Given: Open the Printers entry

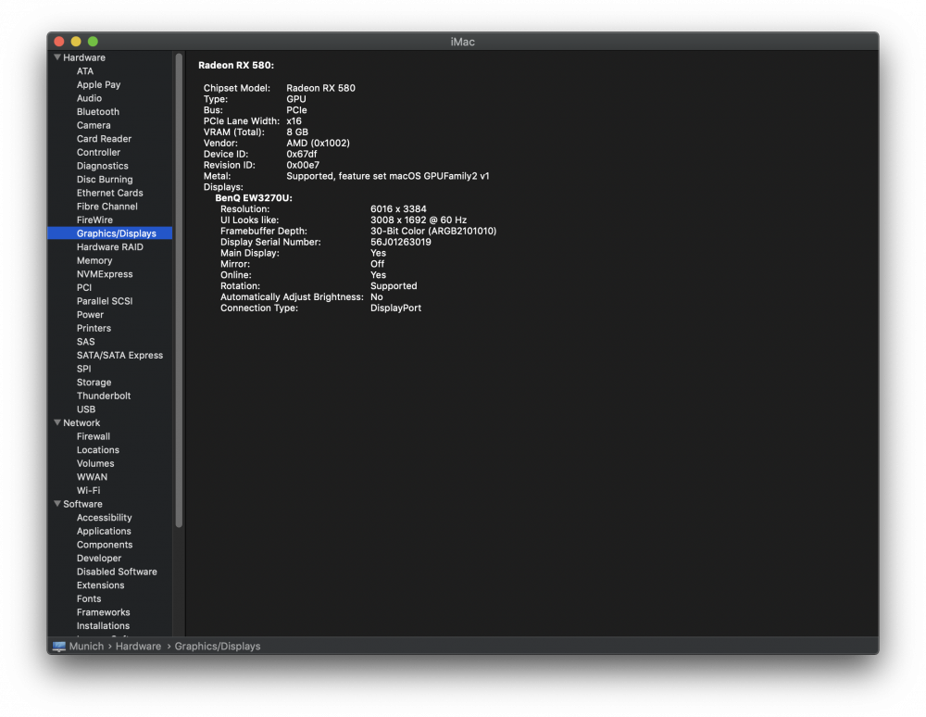Looking at the screenshot, I should click(94, 328).
